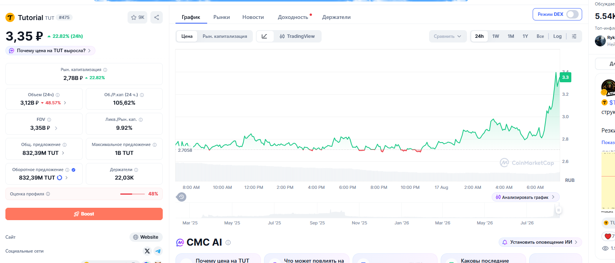
Task: Click the share icon next to the watchlist button
Action: pos(157,17)
